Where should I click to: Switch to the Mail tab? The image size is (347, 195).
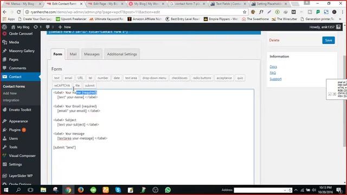pyautogui.click(x=73, y=54)
